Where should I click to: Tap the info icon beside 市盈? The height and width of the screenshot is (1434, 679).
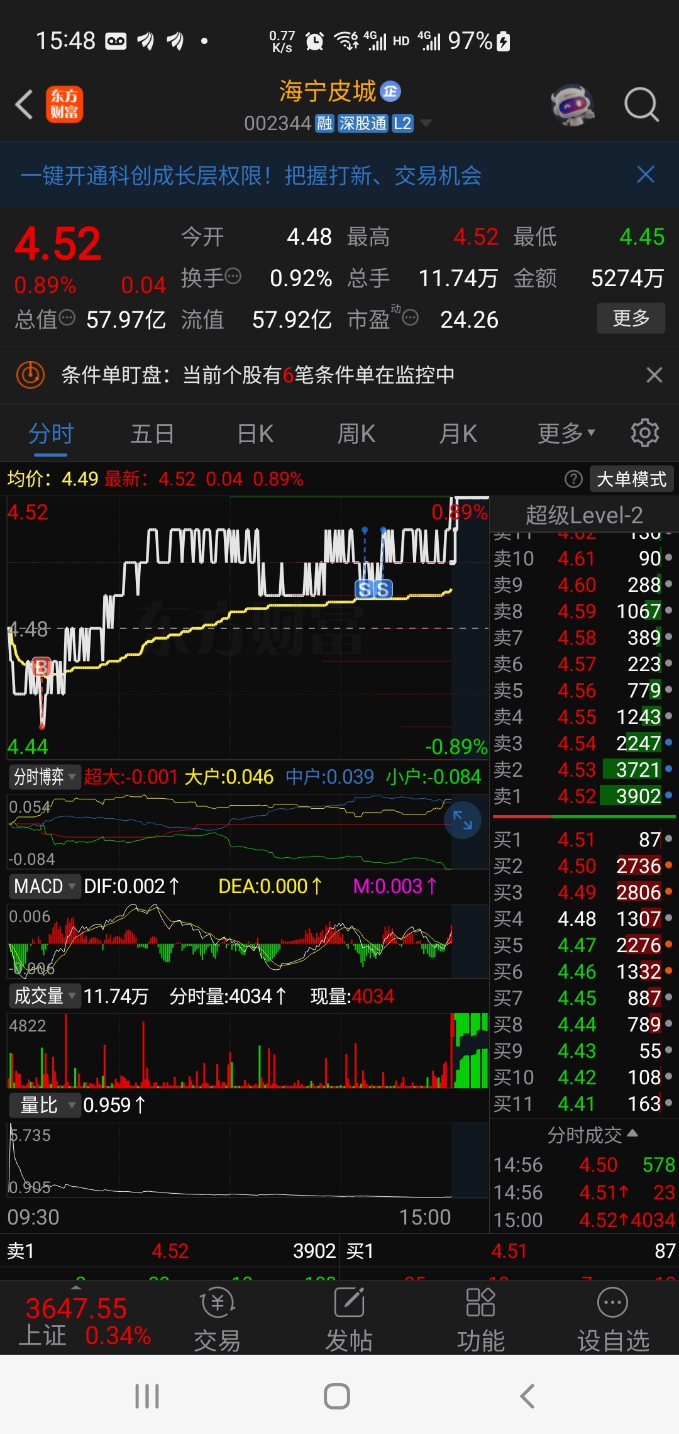pos(411,318)
